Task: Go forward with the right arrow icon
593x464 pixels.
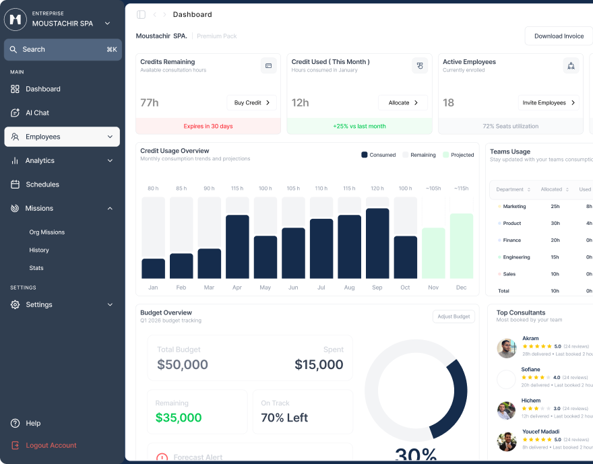Action: click(x=164, y=14)
